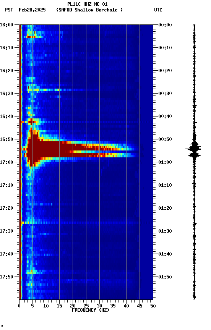211x330 pixels.
Task: Click the 5 Hz frequency tick label
Action: pos(32,306)
